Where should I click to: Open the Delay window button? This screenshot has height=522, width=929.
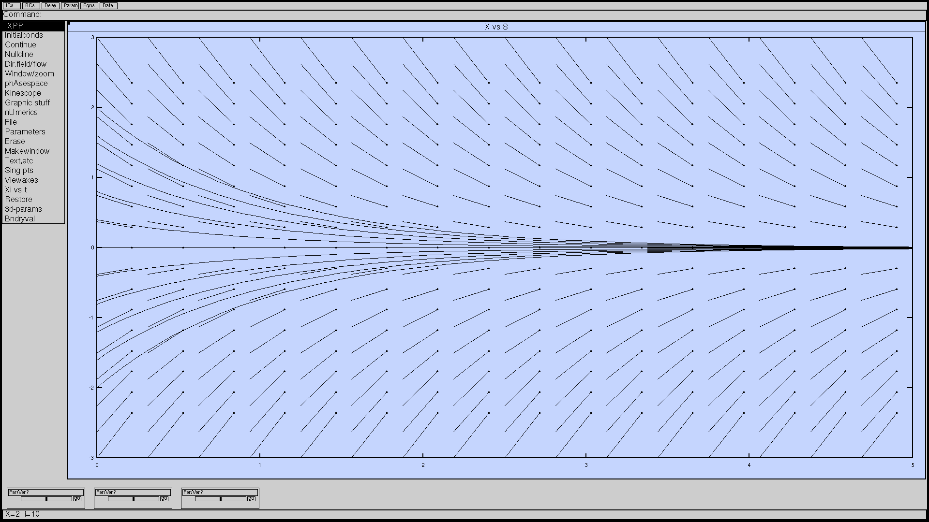click(x=50, y=6)
